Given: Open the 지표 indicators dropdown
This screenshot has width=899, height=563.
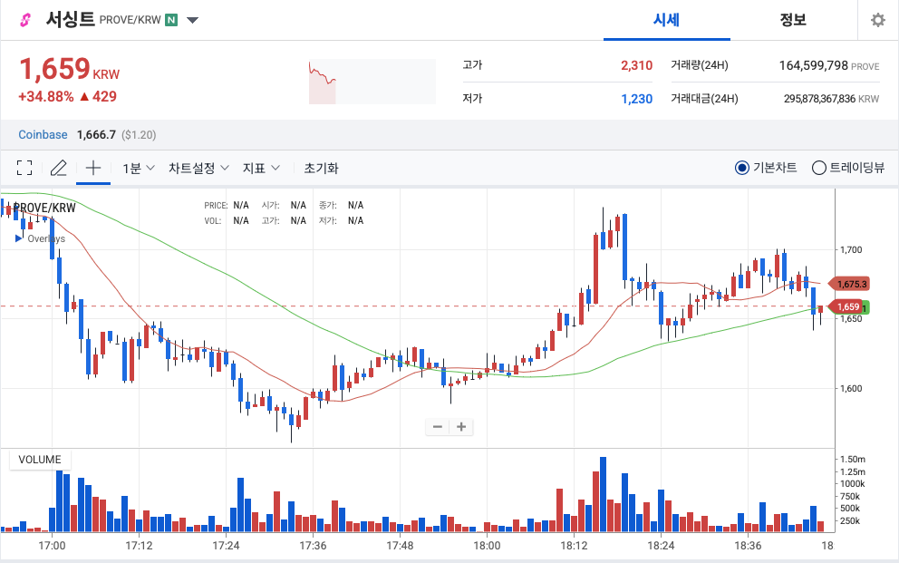Looking at the screenshot, I should click(261, 168).
